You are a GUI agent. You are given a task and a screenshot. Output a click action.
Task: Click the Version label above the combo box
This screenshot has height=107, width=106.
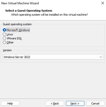click(x=7, y=50)
